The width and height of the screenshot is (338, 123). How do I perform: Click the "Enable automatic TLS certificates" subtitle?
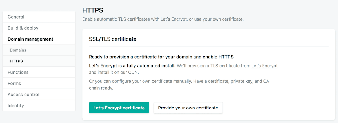[x=163, y=19]
